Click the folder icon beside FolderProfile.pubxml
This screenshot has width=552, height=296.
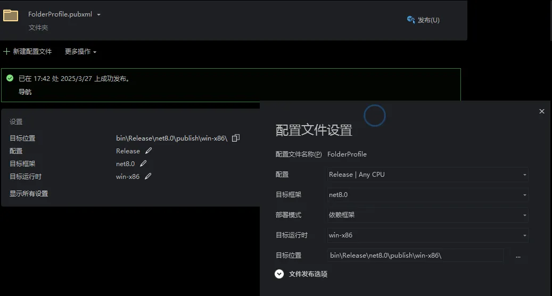(11, 15)
